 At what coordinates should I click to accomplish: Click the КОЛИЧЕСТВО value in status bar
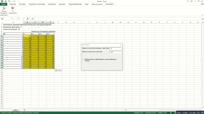click(x=150, y=113)
